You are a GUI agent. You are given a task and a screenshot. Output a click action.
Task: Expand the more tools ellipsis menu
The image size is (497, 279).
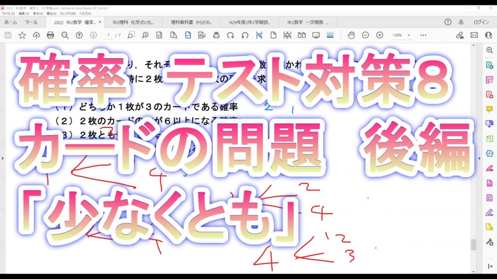pyautogui.click(x=423, y=35)
